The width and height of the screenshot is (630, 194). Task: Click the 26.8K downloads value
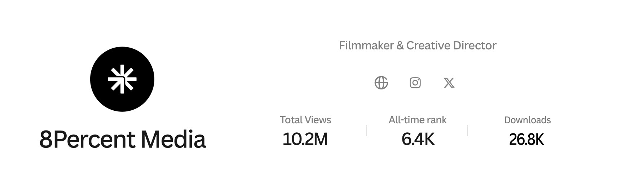click(x=527, y=139)
